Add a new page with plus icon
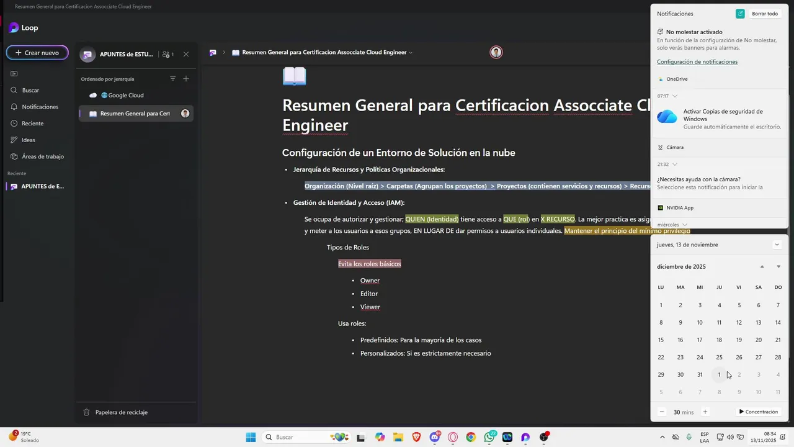The image size is (794, 447). (186, 79)
